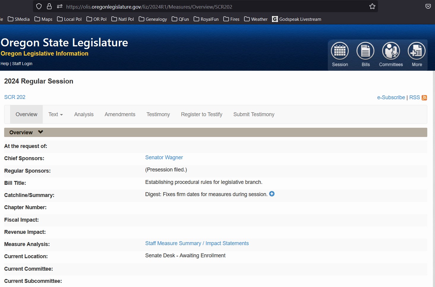This screenshot has width=435, height=287.
Task: Click the '(Presession filed.)' text
Action: [166, 170]
